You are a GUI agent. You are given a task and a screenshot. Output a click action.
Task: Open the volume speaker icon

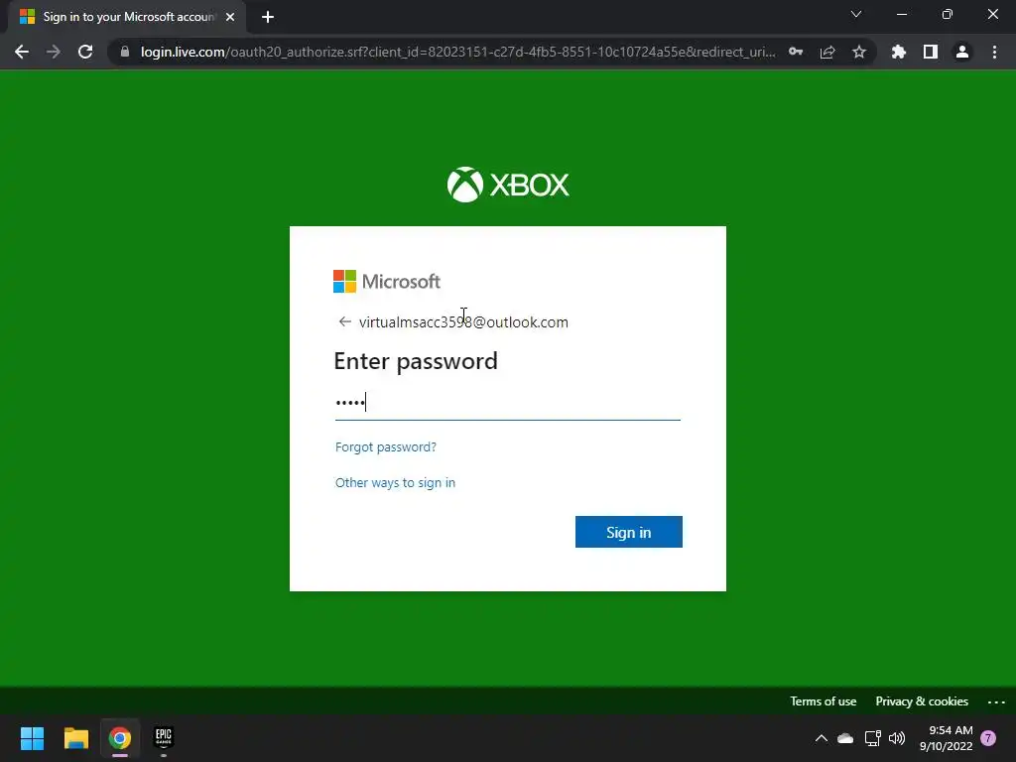897,738
